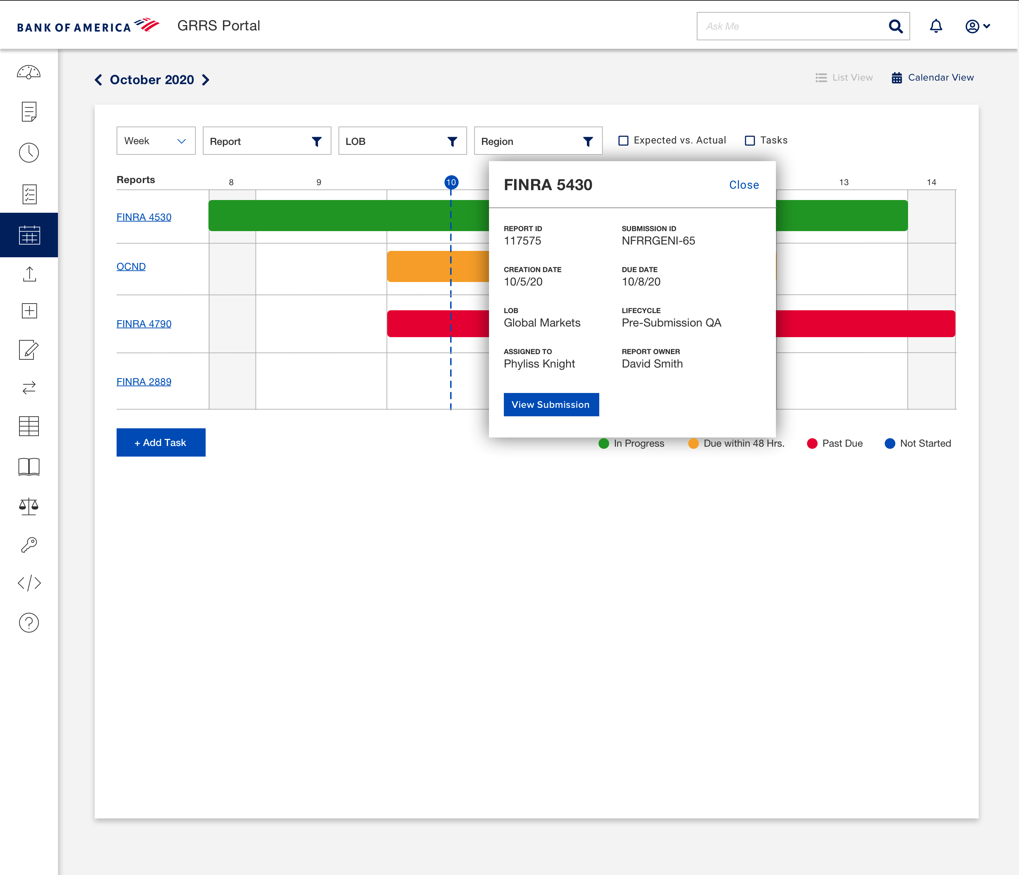The width and height of the screenshot is (1019, 875).
Task: Switch to List View
Action: (x=844, y=78)
